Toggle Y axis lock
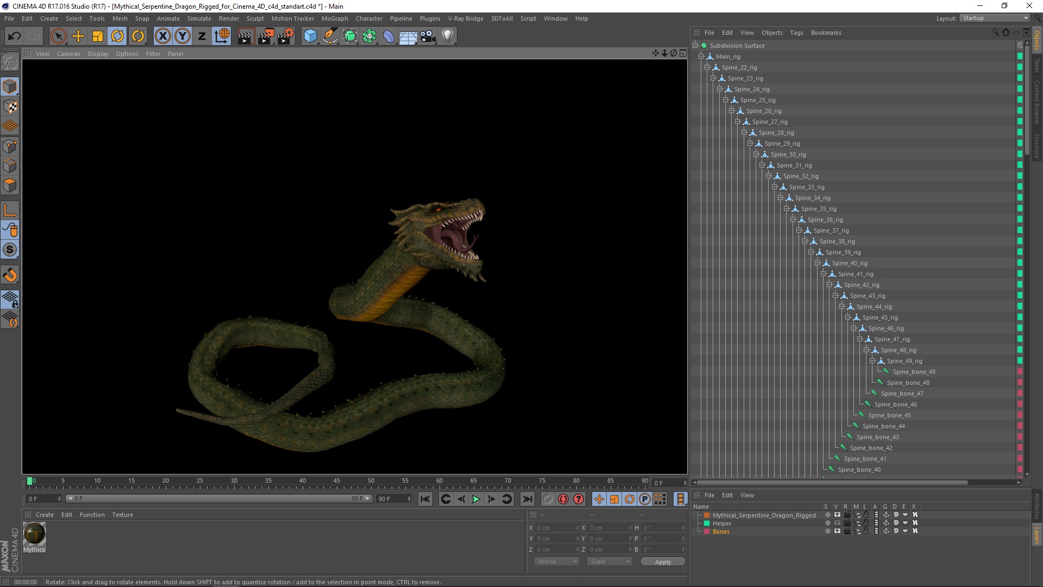 pos(183,36)
